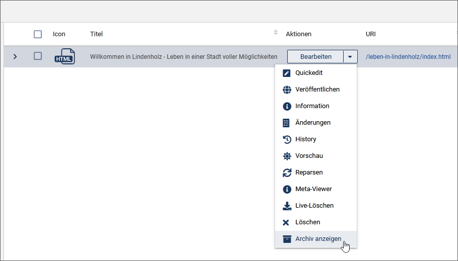The image size is (458, 261).
Task: Open Vorschau from the actions menu
Action: pyautogui.click(x=316, y=156)
